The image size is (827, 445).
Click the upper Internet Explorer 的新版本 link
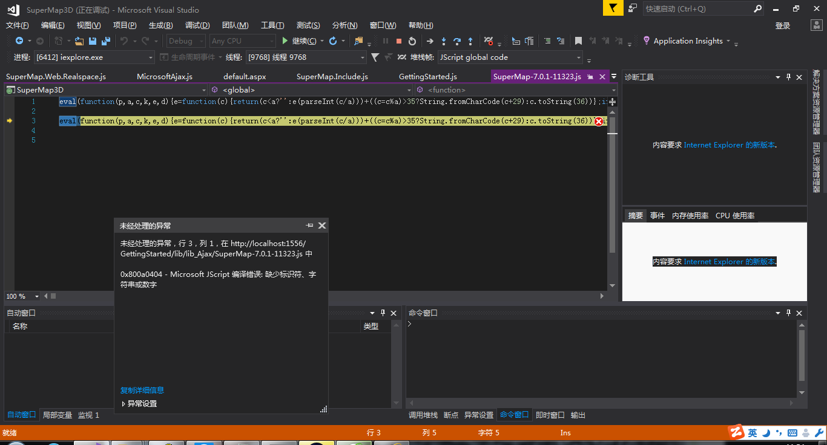730,145
